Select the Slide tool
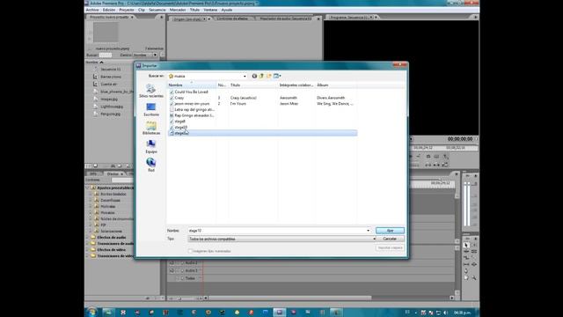The height and width of the screenshot is (317, 563). coord(474,264)
